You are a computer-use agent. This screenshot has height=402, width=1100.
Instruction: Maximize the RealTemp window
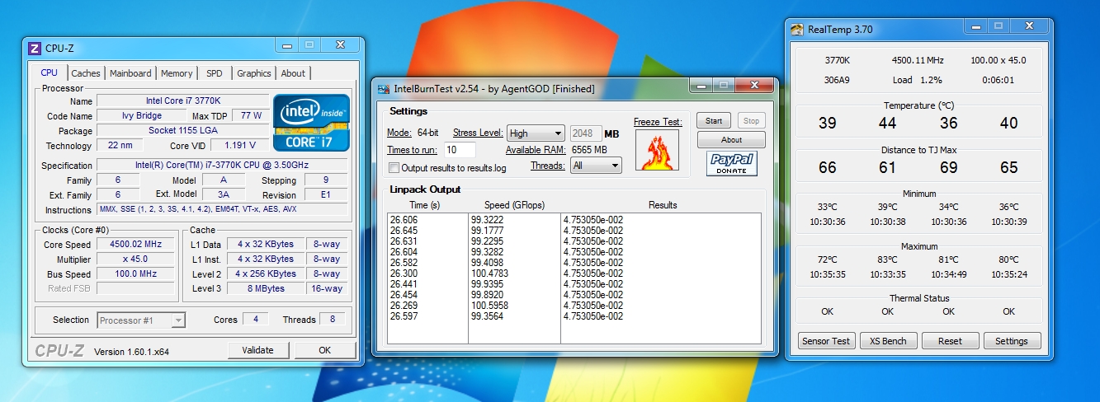997,27
